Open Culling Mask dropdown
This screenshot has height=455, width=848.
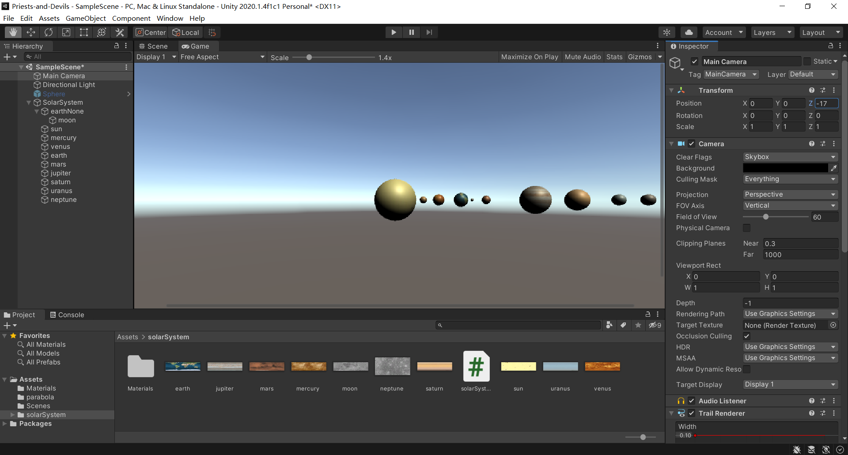(x=790, y=179)
